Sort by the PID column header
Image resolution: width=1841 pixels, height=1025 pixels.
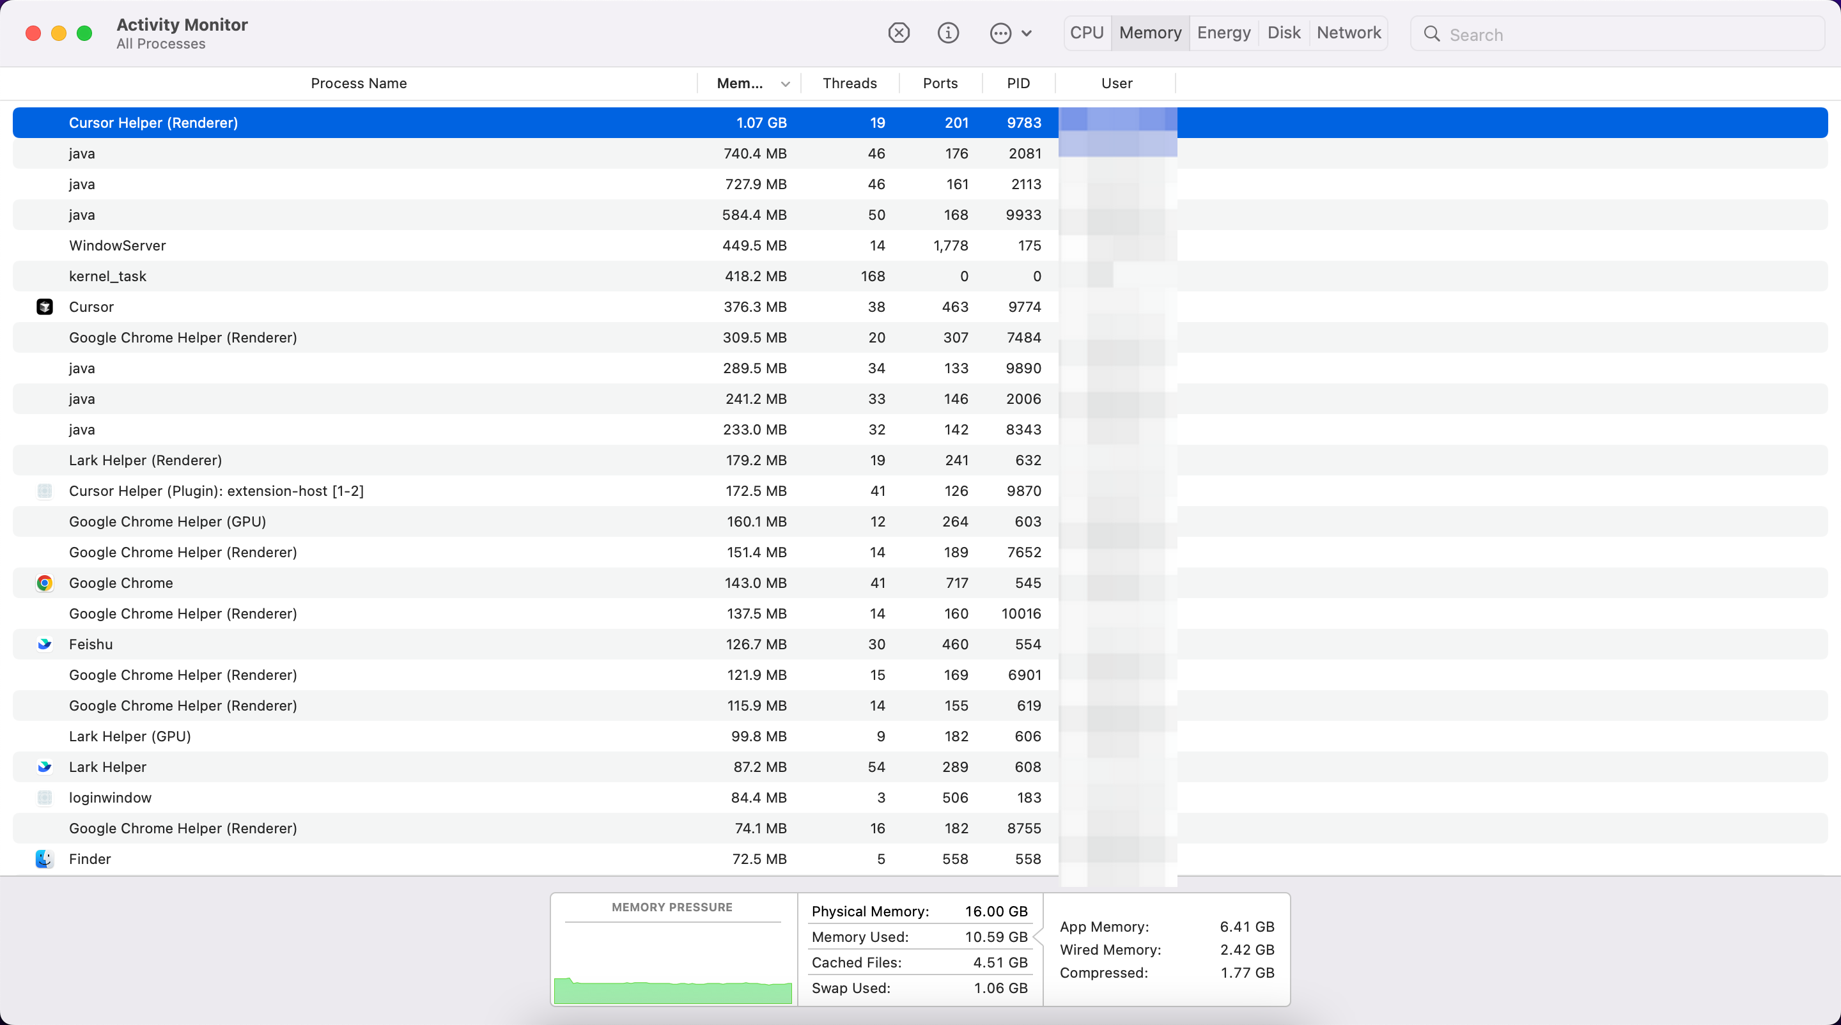tap(1018, 84)
